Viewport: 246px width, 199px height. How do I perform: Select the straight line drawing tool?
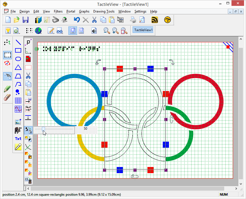tap(18, 43)
